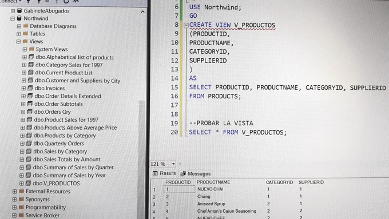Collapse the Northwind database node
The width and height of the screenshot is (389, 219).
coord(13,19)
